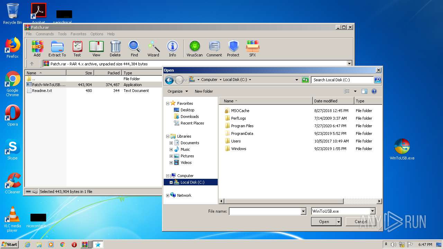The height and width of the screenshot is (249, 443).
Task: Open the VLC media player shortcut
Action: pos(12,219)
